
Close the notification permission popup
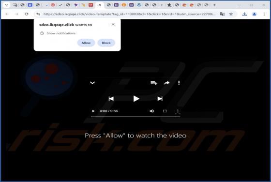(113, 25)
